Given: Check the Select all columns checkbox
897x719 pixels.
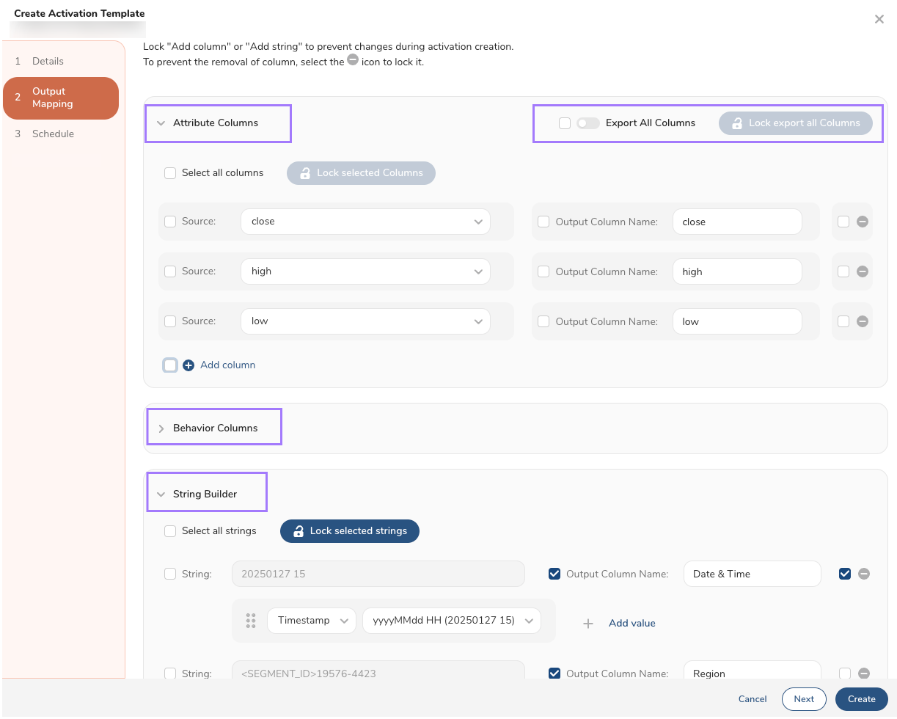Looking at the screenshot, I should coord(170,173).
